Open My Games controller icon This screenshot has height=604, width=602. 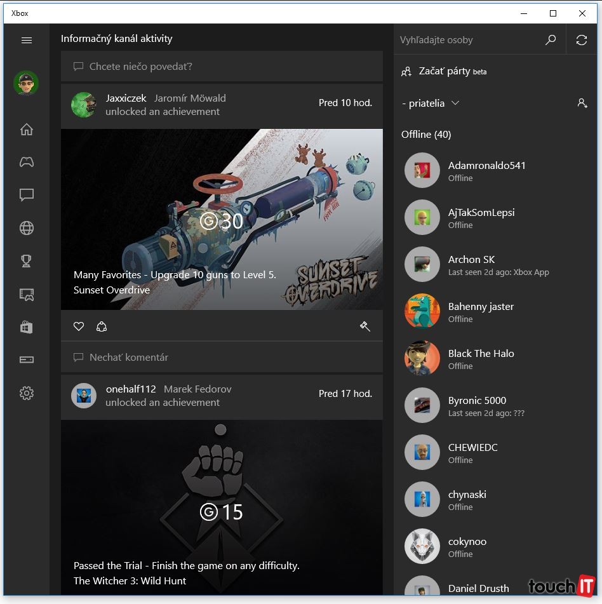[x=27, y=162]
